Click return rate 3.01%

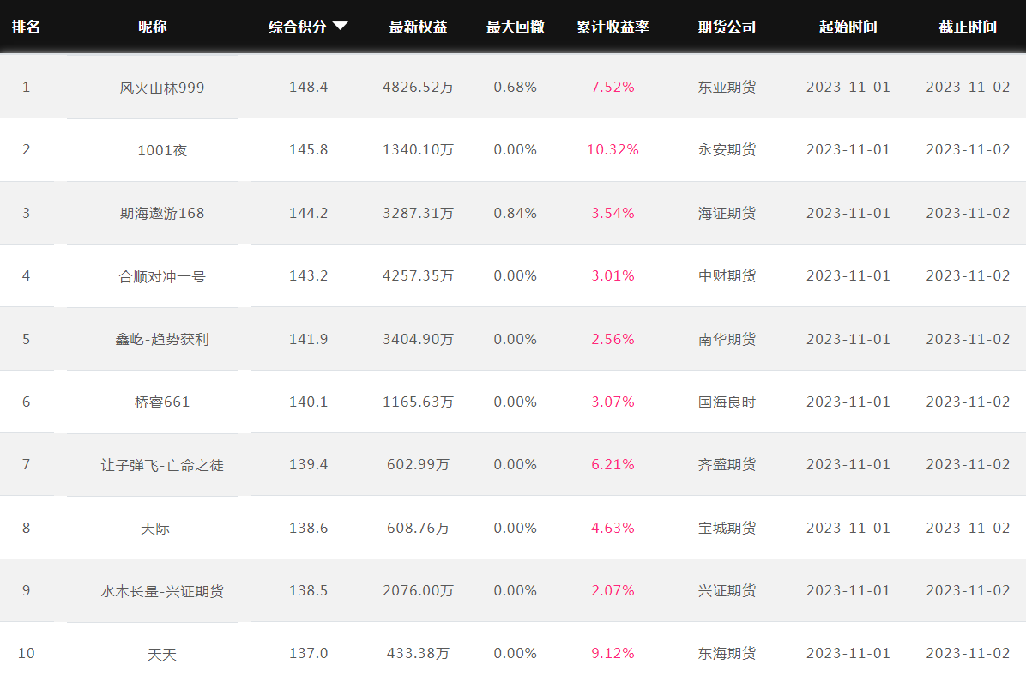(x=613, y=276)
